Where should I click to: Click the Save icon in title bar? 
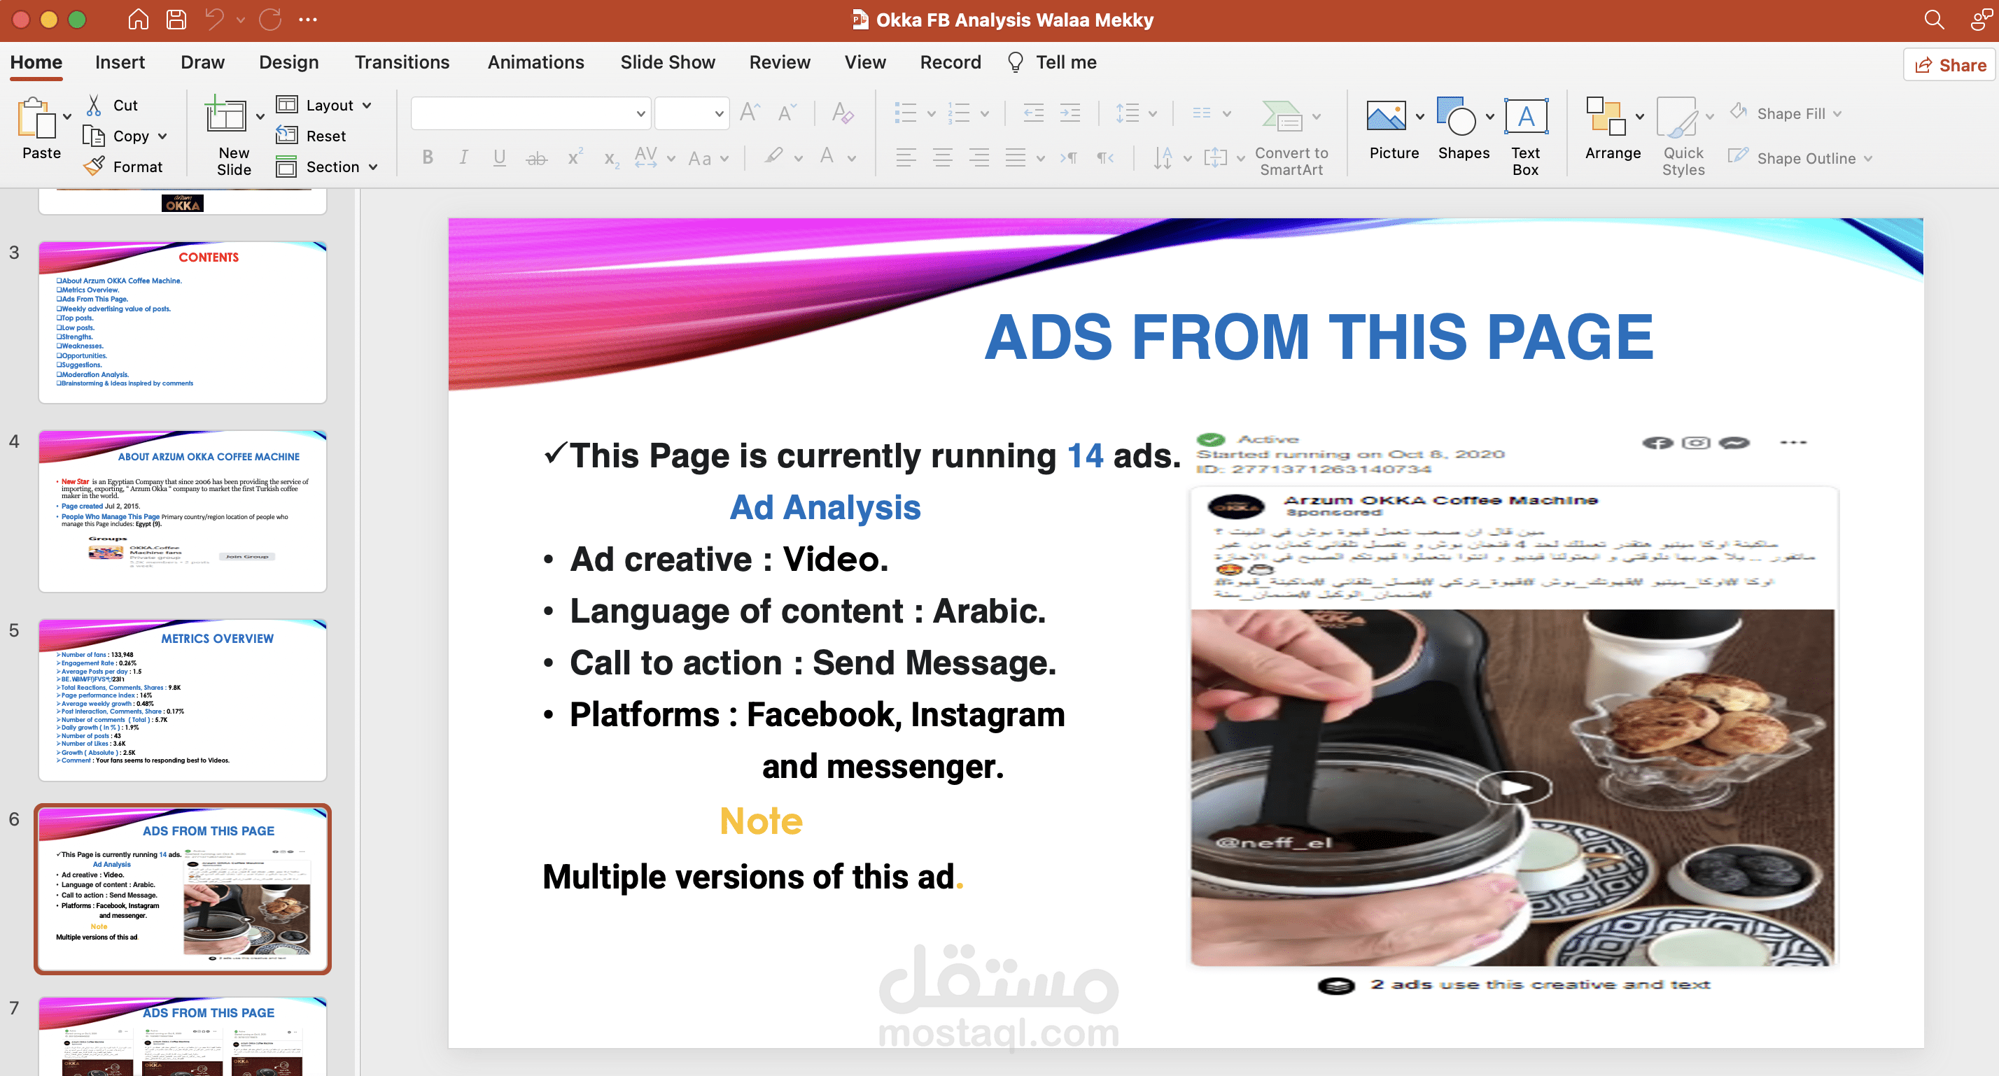[x=176, y=20]
